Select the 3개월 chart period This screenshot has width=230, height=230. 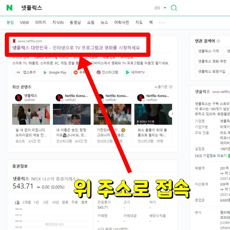click(27, 203)
